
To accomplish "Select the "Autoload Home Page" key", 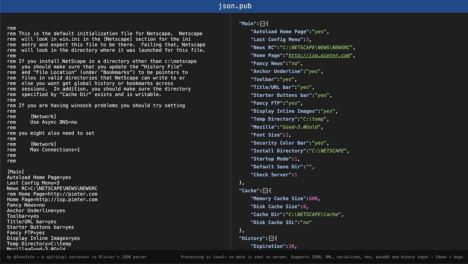I will coord(280,32).
